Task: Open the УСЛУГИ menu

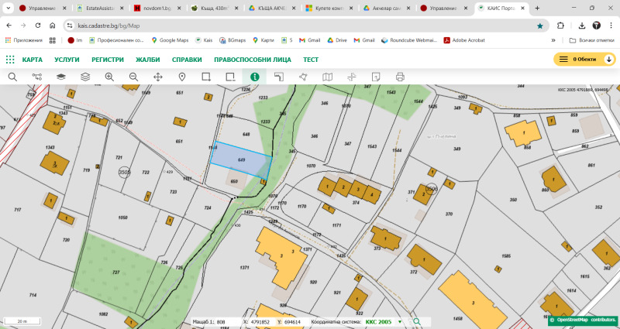Action: coord(67,60)
